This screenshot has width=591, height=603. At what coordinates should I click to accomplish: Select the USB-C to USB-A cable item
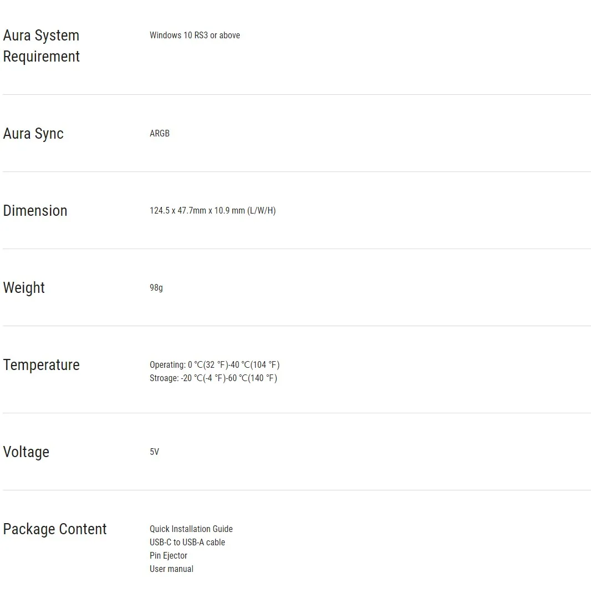click(x=187, y=542)
